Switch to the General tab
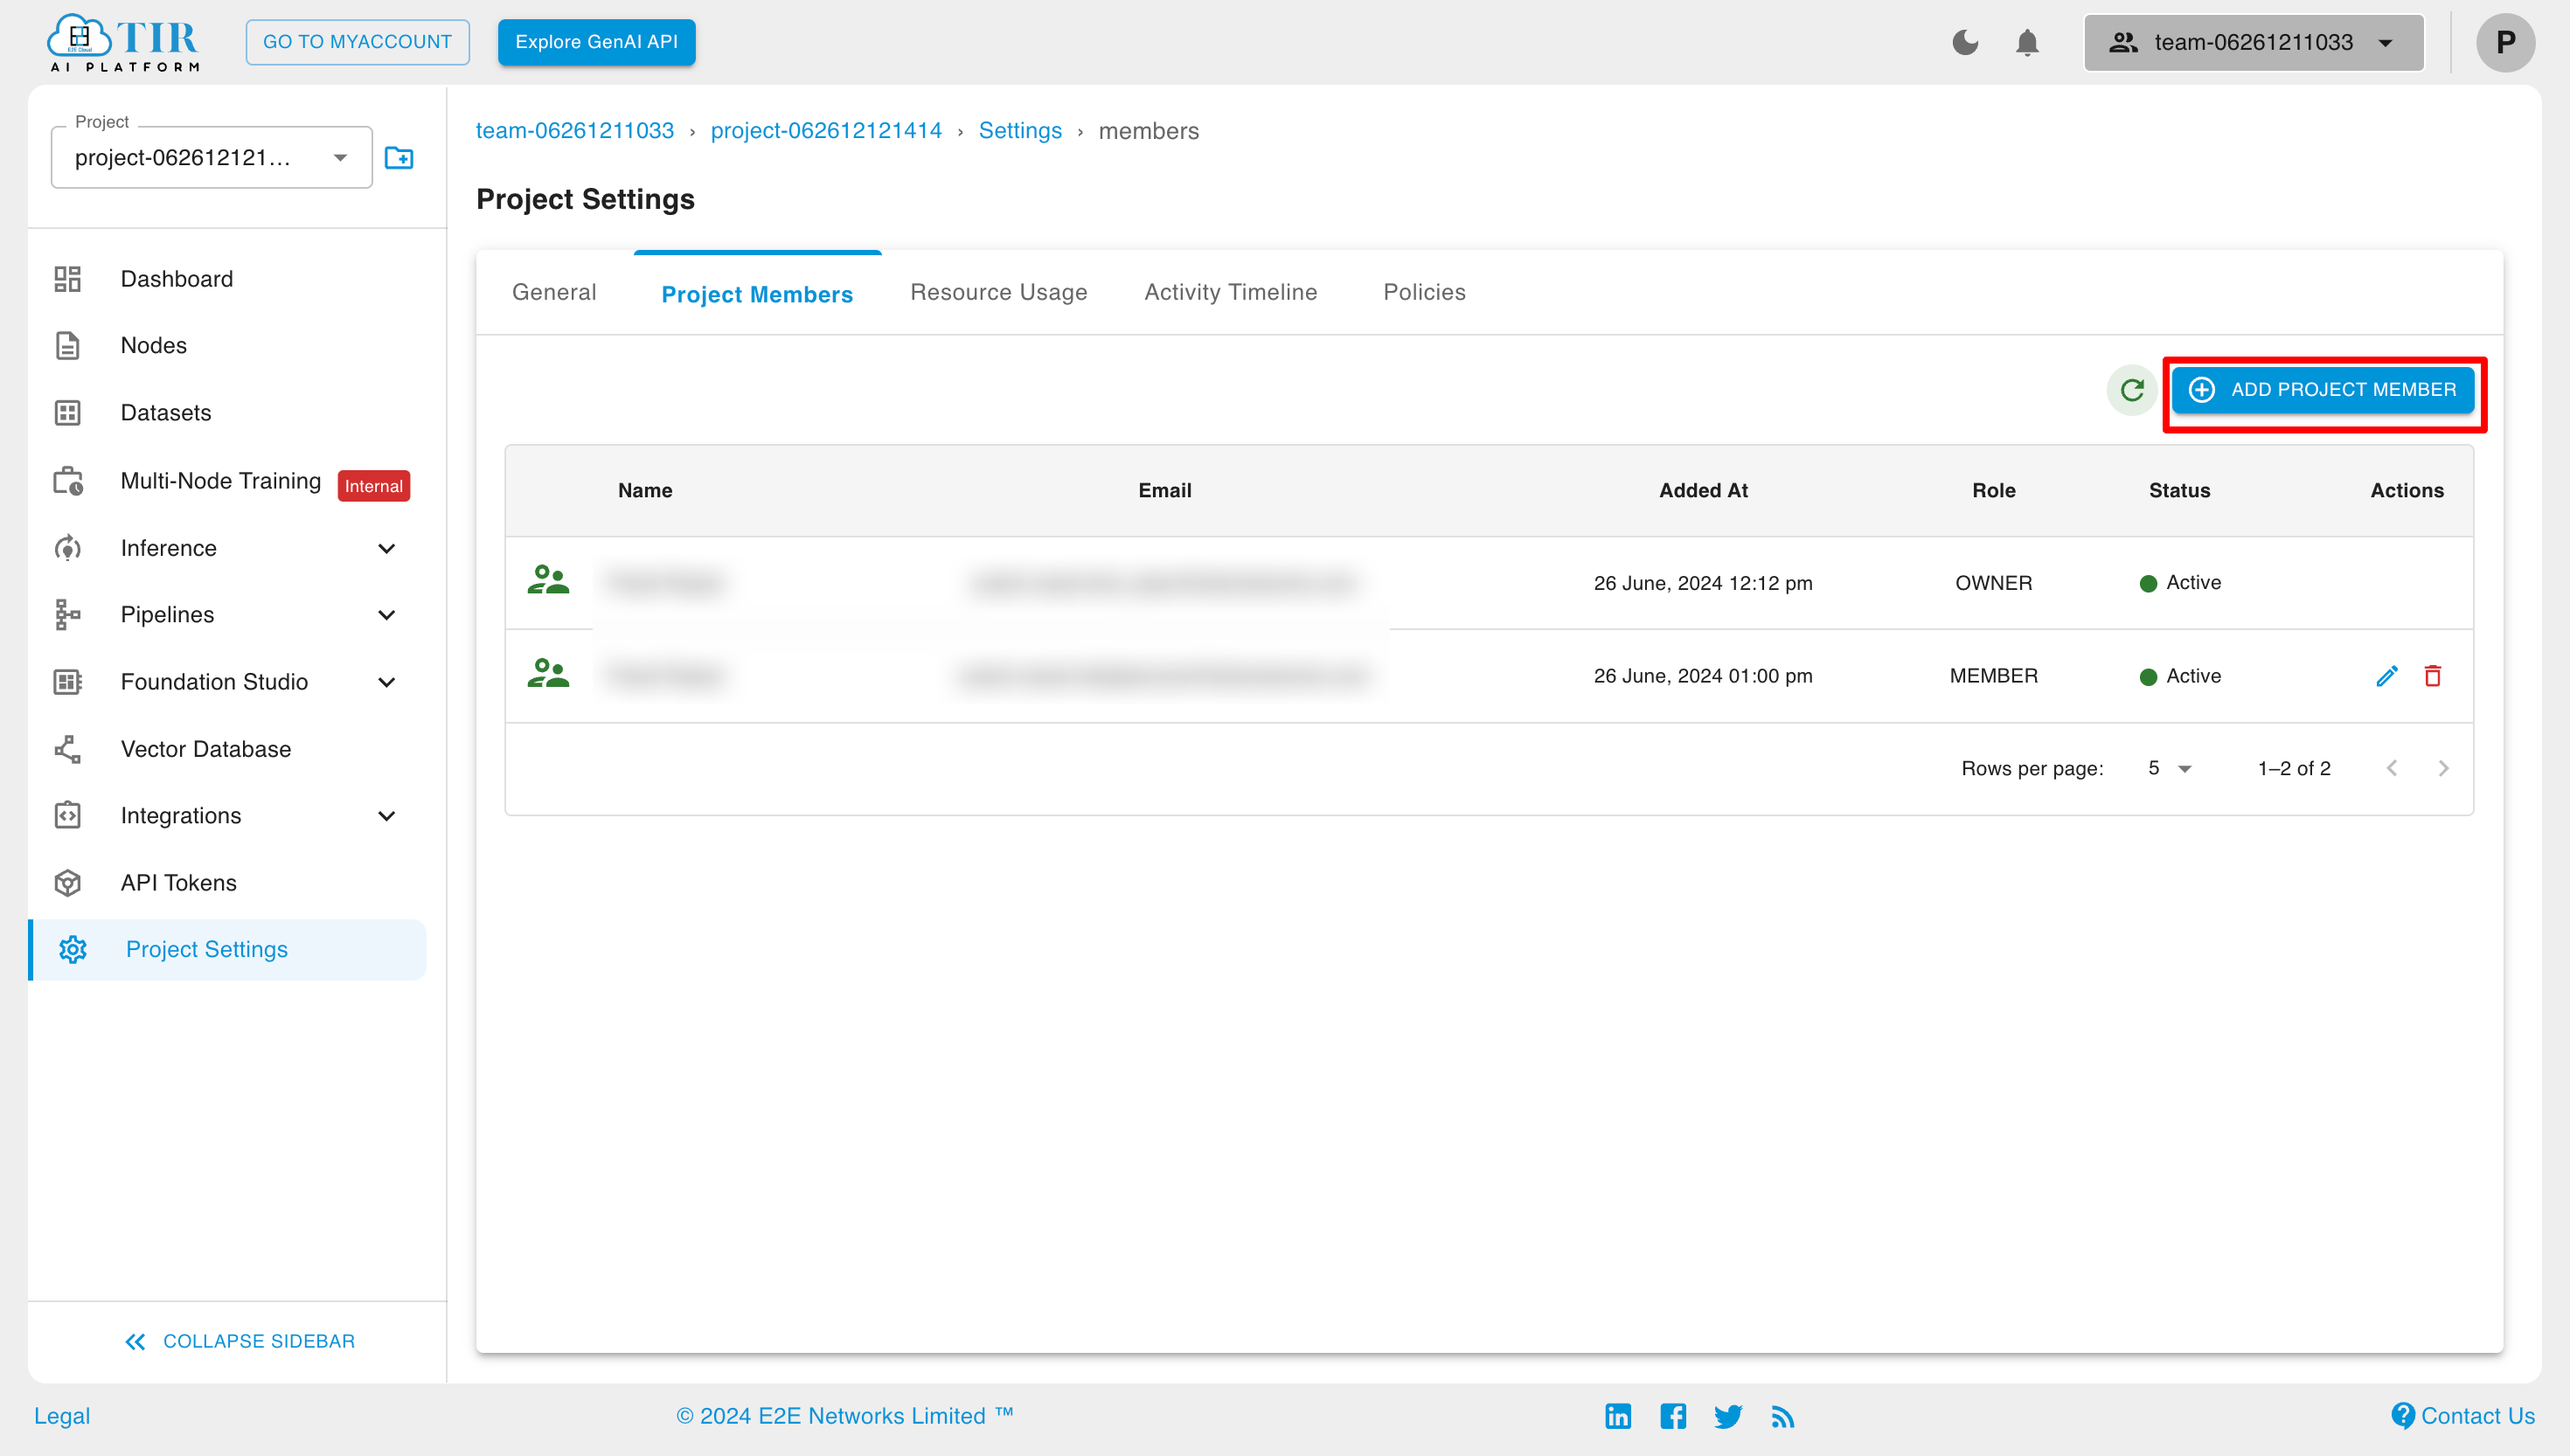 coord(554,292)
